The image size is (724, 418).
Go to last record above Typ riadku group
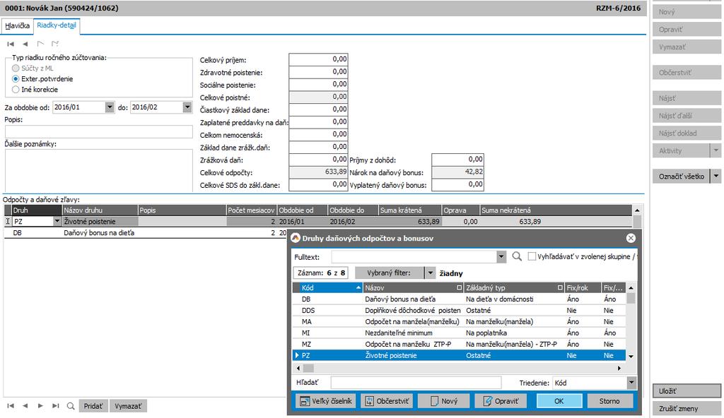coord(55,44)
